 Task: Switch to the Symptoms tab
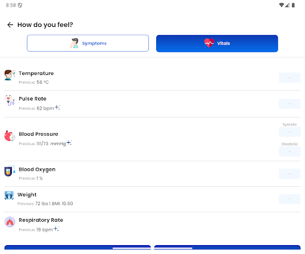[x=88, y=43]
